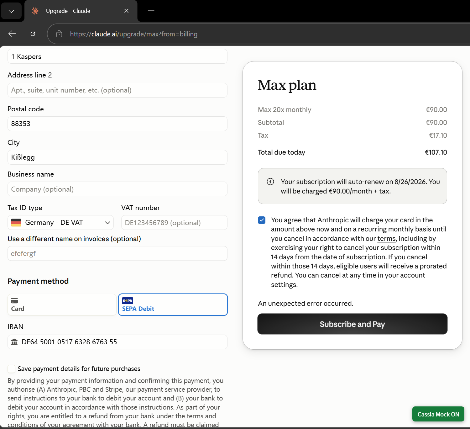Open the tab list chevron
Viewport: 470px width, 429px height.
(x=11, y=11)
